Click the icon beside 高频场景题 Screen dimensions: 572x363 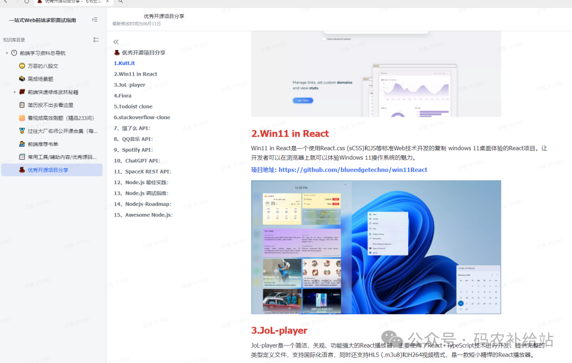22,79
